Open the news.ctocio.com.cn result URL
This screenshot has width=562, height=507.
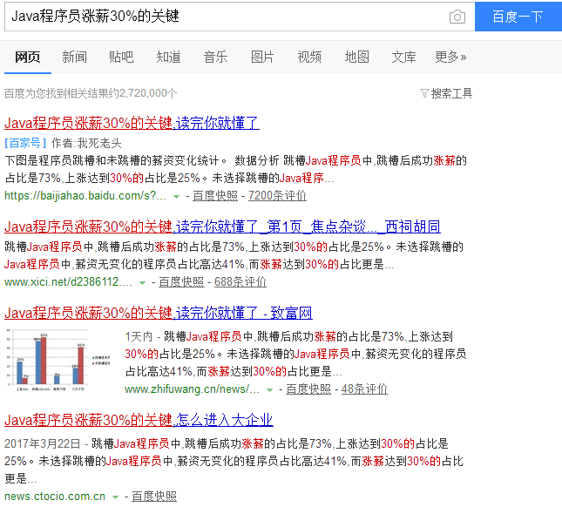[55, 497]
